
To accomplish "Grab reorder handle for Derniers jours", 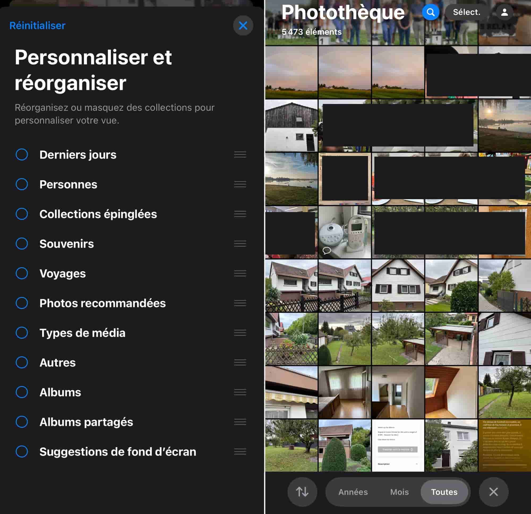I will click(240, 155).
